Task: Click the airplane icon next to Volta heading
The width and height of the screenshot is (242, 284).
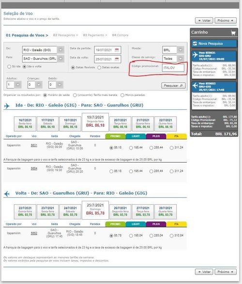Action: pos(7,194)
